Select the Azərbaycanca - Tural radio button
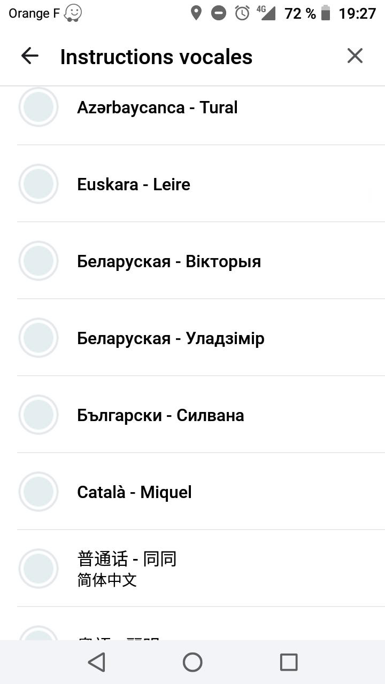 tap(38, 107)
